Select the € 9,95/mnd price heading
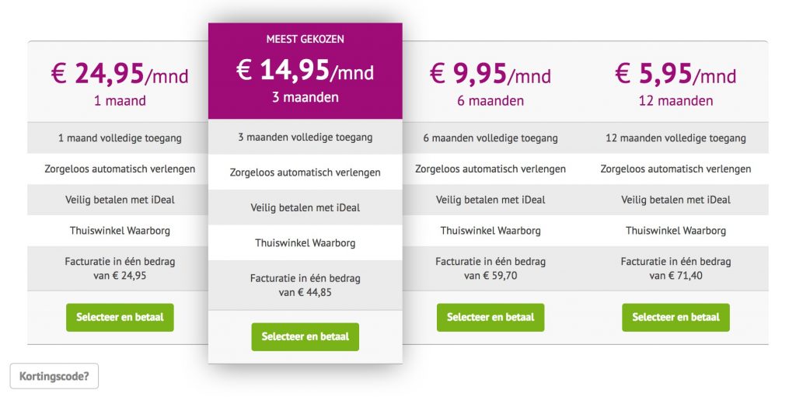 tap(491, 74)
